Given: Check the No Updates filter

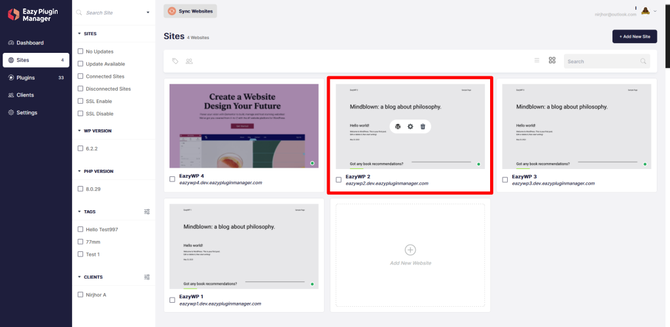Looking at the screenshot, I should (x=80, y=51).
